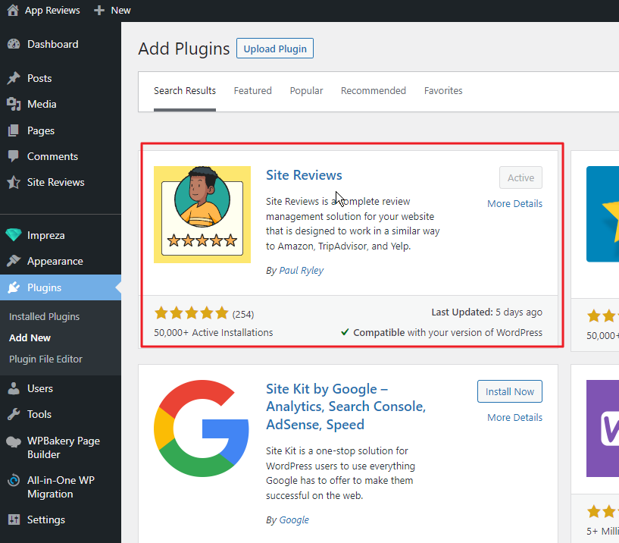
Task: Select the Plugins menu label
Action: click(44, 287)
